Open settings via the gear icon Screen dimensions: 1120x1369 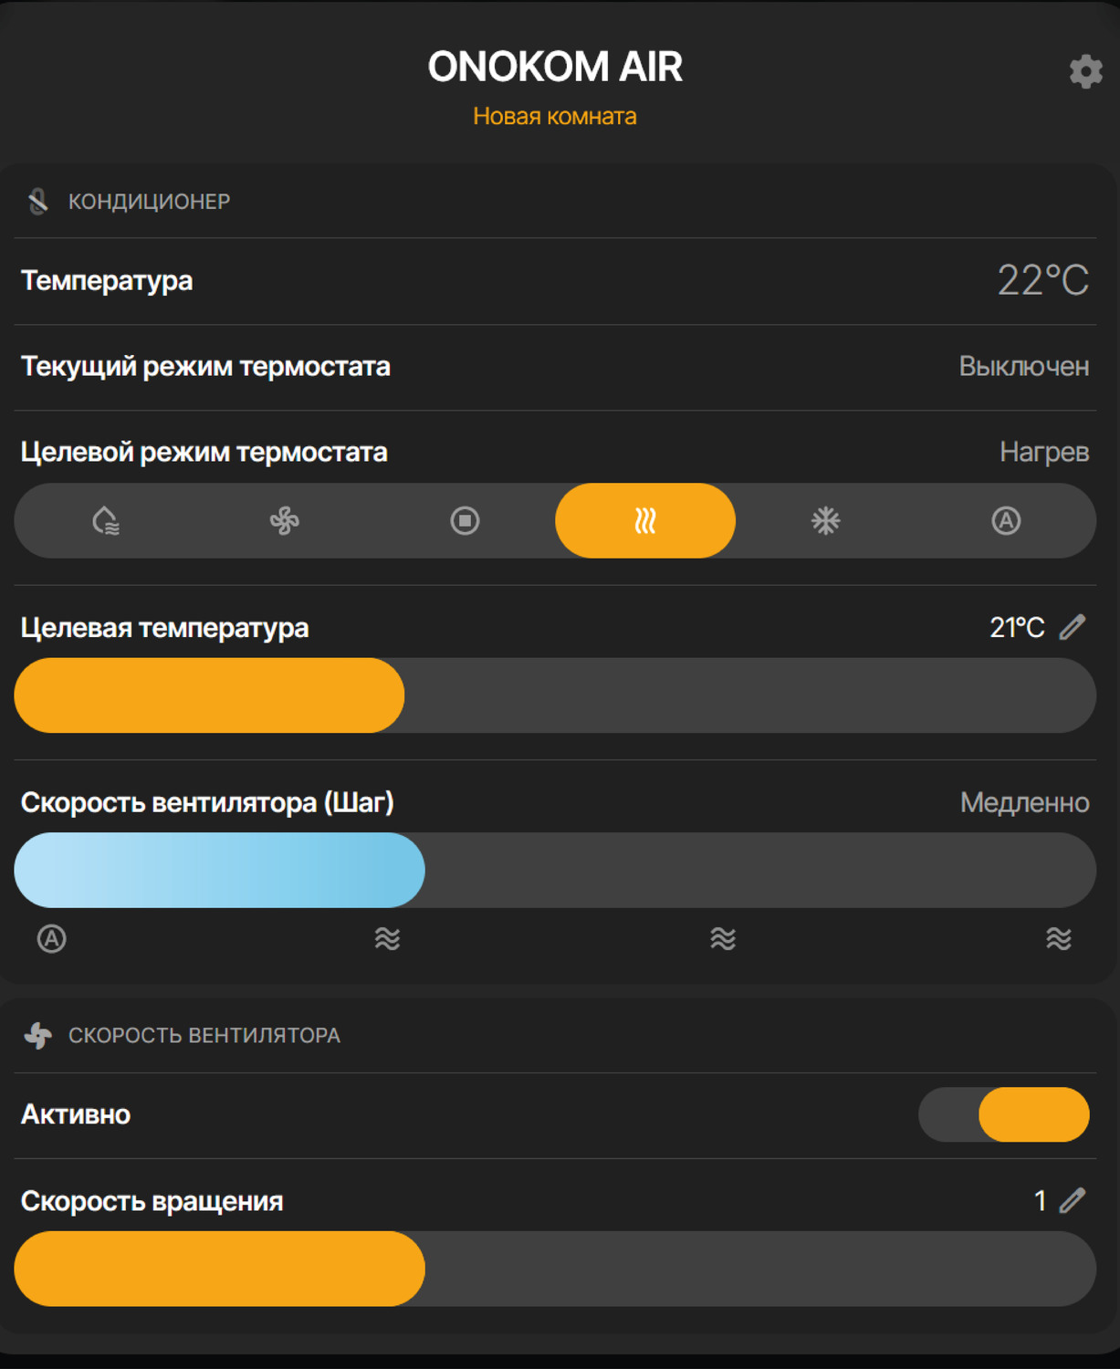[x=1085, y=72]
